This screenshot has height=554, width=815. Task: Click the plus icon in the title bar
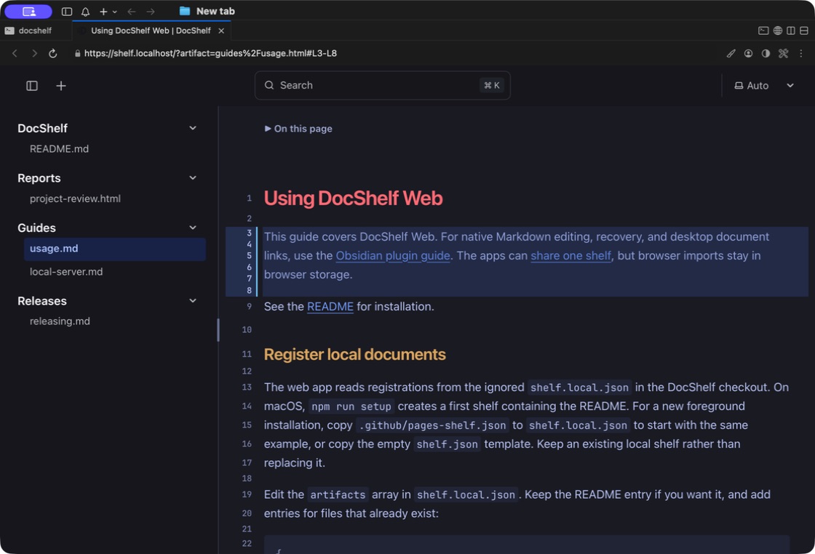click(103, 12)
